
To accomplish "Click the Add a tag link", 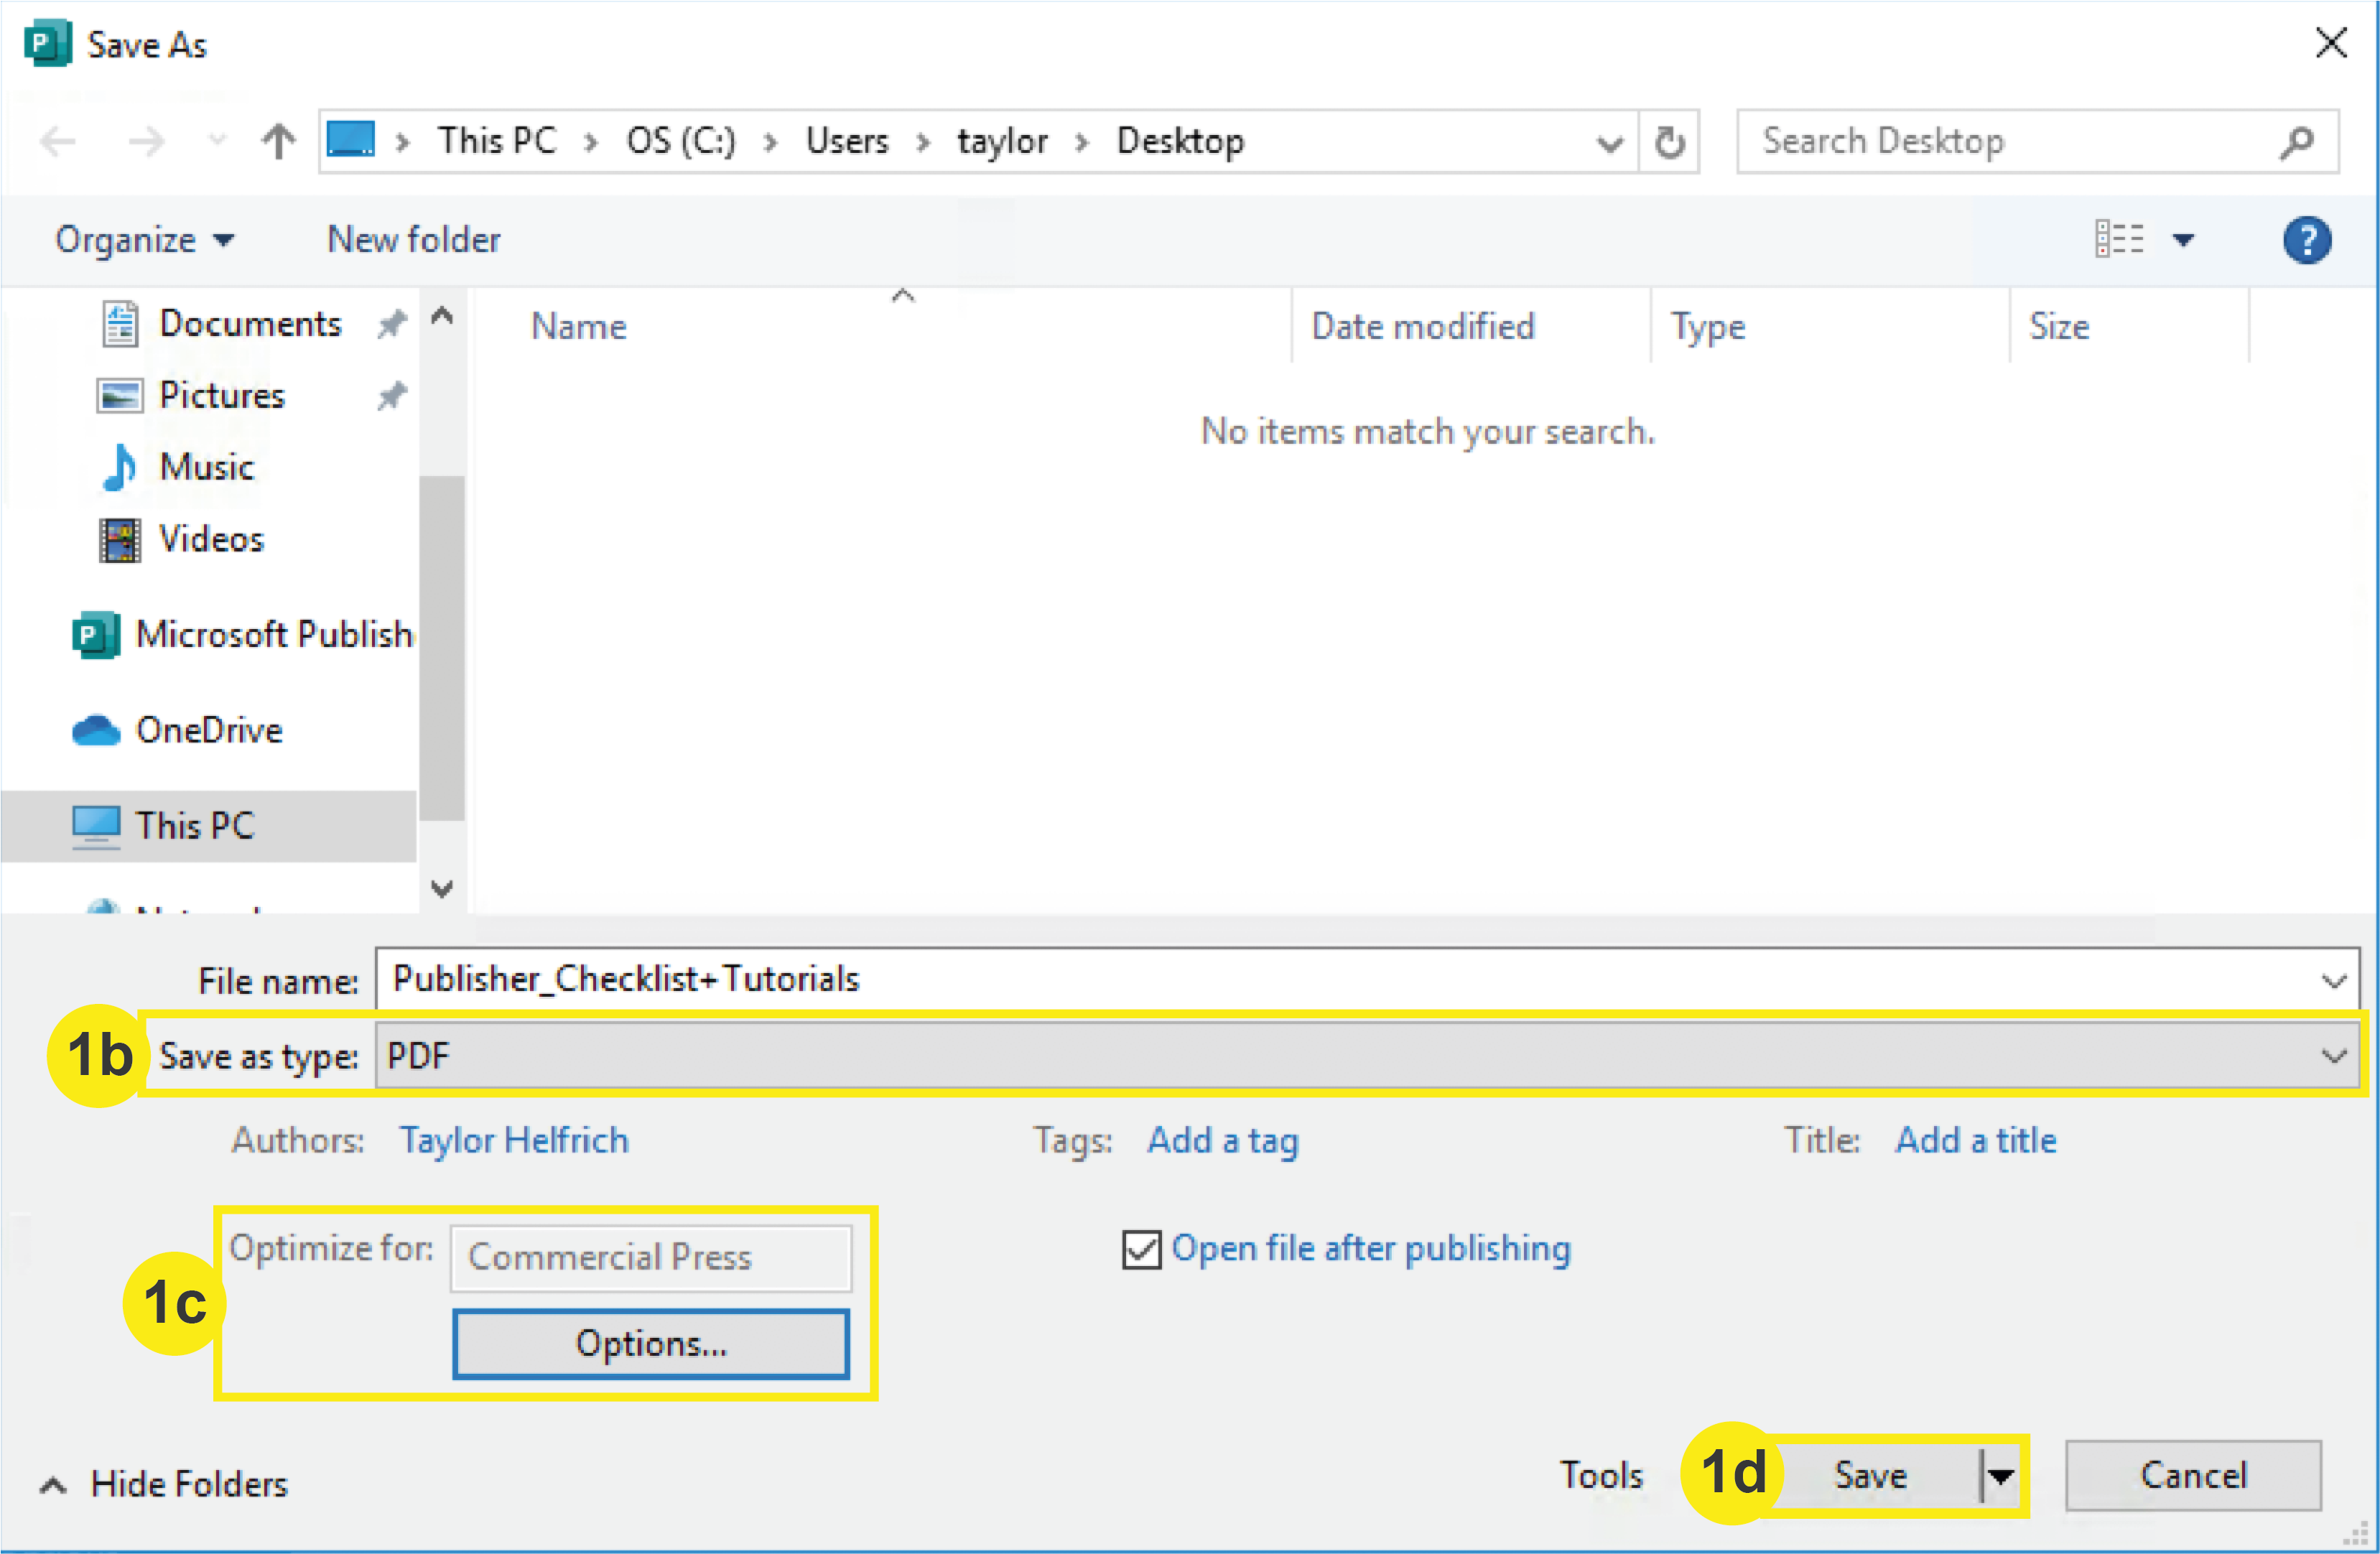I will (x=1223, y=1141).
